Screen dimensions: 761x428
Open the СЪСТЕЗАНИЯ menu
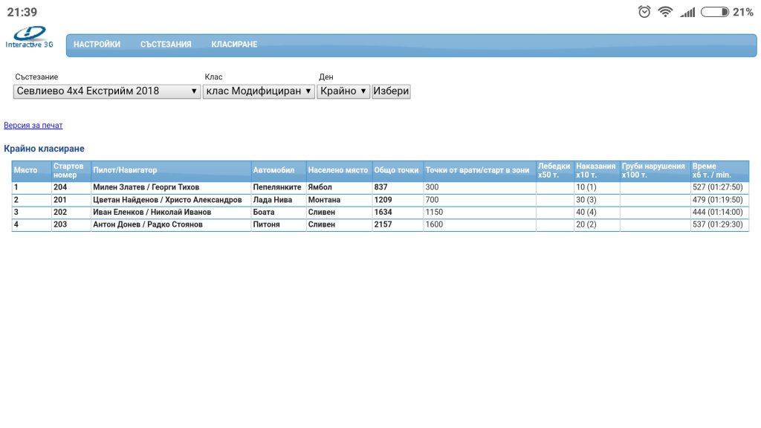pyautogui.click(x=166, y=44)
